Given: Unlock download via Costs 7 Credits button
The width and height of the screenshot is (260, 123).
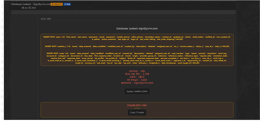Looking at the screenshot, I should (x=137, y=113).
